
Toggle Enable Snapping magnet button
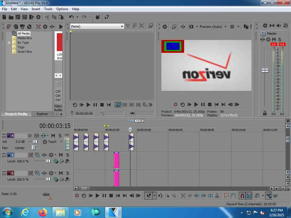242,196
